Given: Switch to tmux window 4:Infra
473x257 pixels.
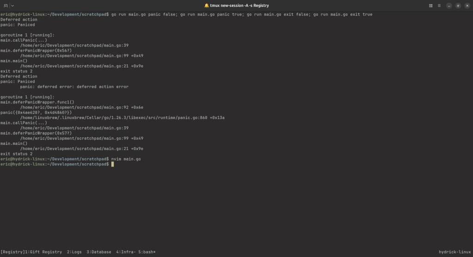Looking at the screenshot, I should [x=126, y=252].
